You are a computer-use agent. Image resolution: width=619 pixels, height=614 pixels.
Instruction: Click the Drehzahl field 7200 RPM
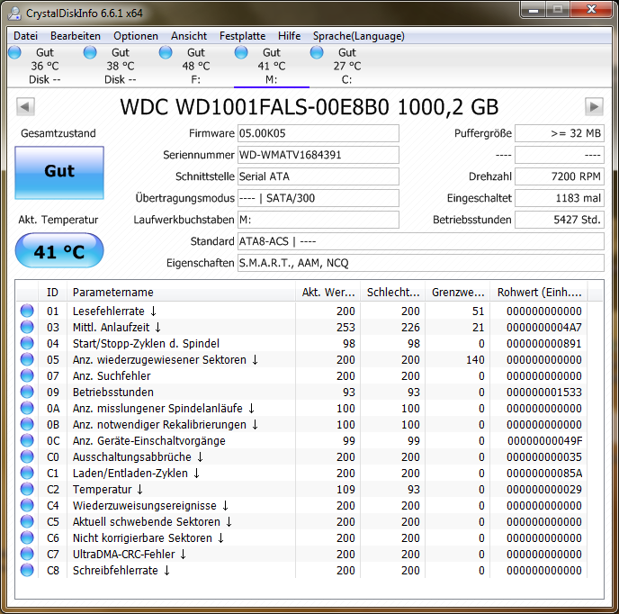pyautogui.click(x=560, y=176)
